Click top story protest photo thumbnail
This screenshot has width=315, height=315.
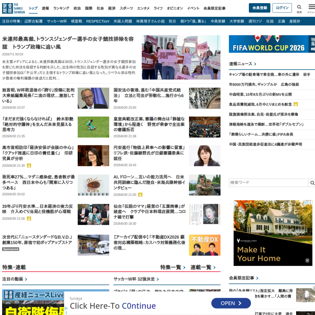[x=181, y=57]
